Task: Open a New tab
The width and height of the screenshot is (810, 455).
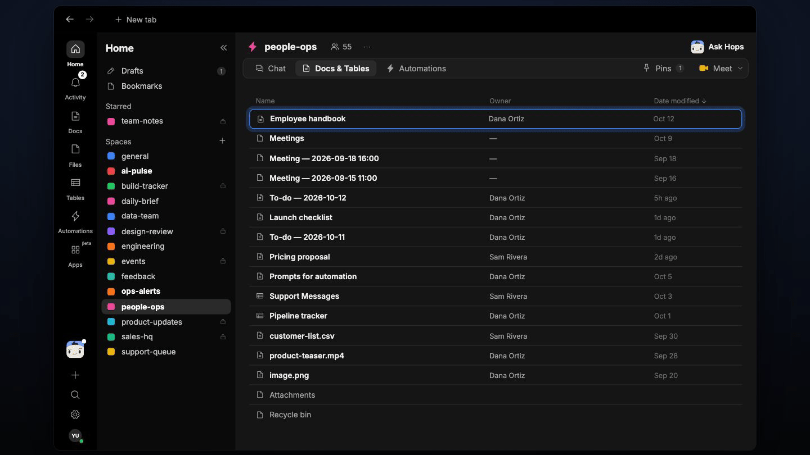Action: click(136, 19)
